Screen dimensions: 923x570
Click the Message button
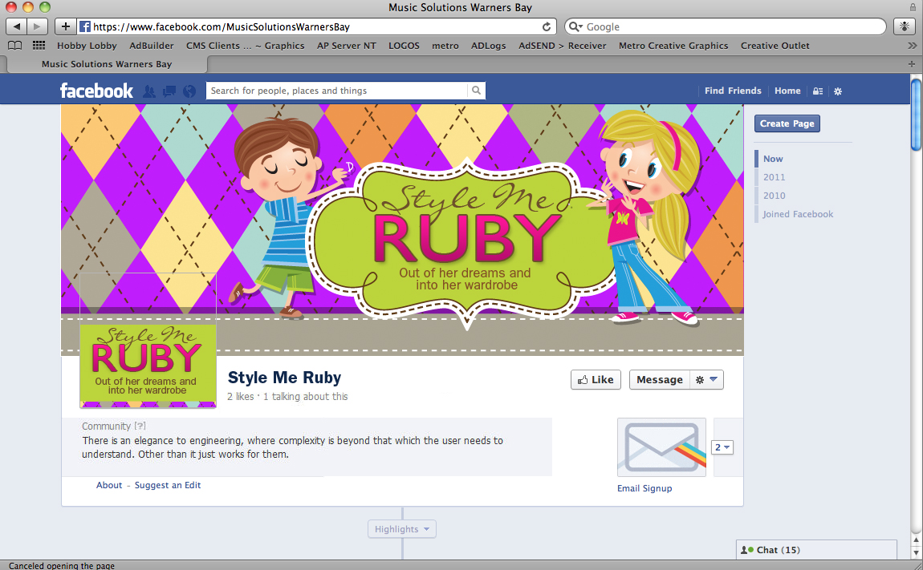click(659, 379)
